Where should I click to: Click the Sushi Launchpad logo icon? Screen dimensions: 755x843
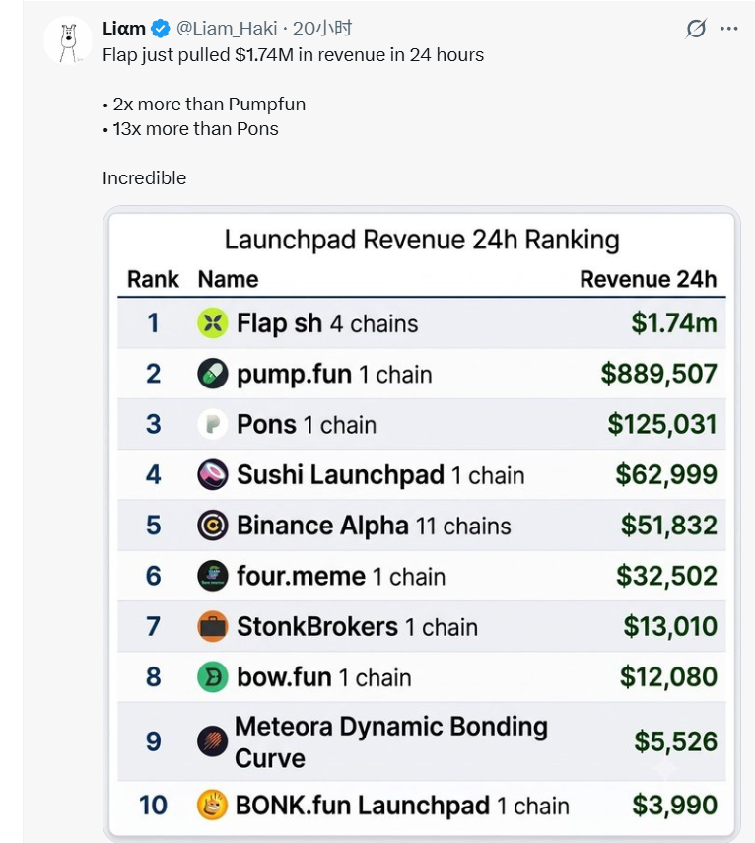[x=212, y=474]
